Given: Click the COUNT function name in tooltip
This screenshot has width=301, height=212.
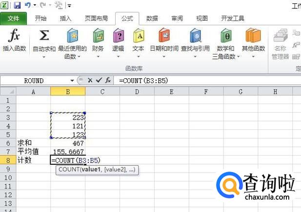Looking at the screenshot, I should click(69, 170).
